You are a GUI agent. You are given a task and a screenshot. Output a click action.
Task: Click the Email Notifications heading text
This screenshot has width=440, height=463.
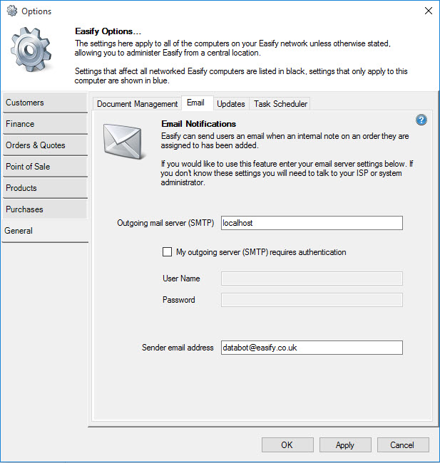198,124
